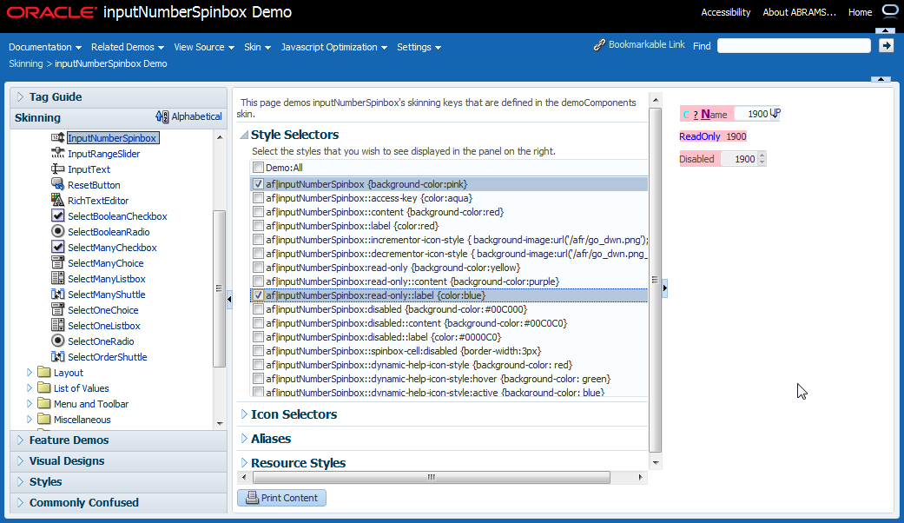The image size is (904, 523).
Task: Click the InputNumberSpinbox component icon
Action: tap(57, 138)
